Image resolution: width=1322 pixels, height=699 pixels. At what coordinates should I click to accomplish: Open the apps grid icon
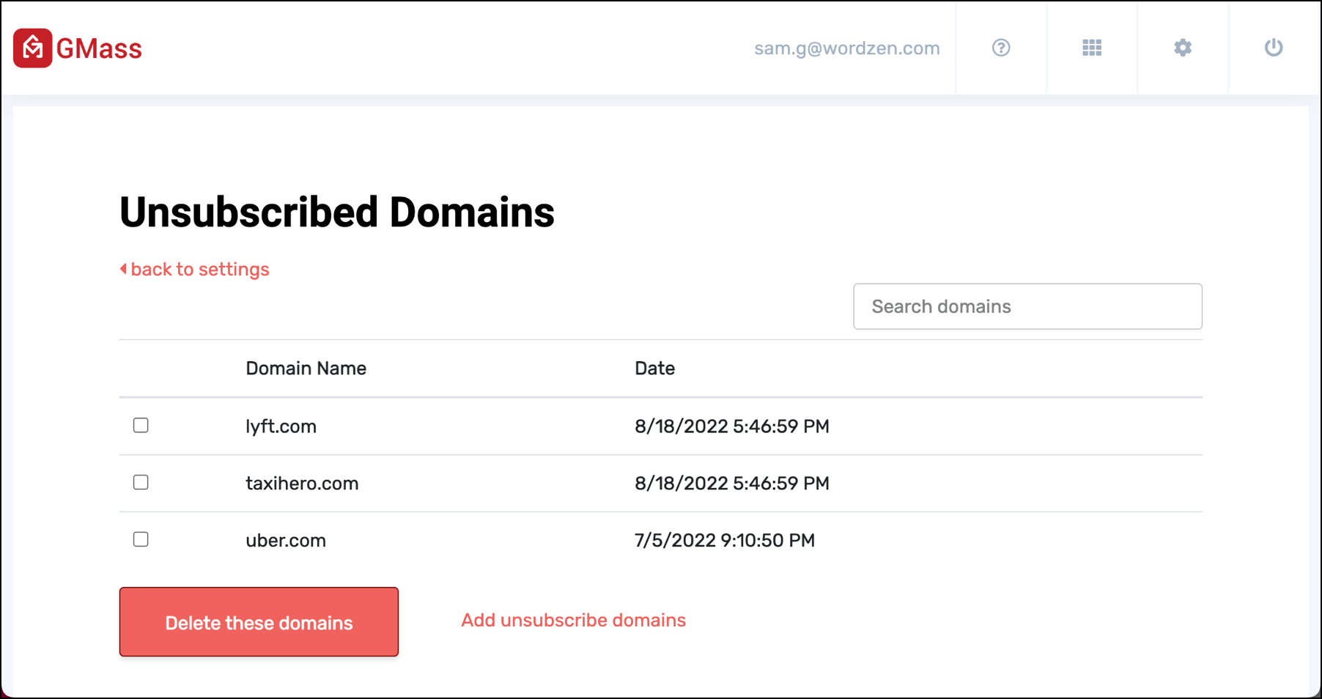(x=1092, y=48)
